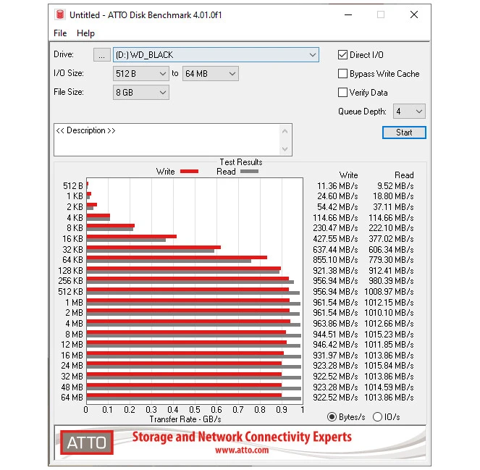The width and height of the screenshot is (480, 470).
Task: Open the File Size 8 GB dropdown
Action: click(140, 93)
